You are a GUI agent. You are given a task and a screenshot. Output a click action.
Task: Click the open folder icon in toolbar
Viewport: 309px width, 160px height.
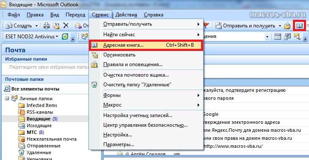click(x=287, y=26)
